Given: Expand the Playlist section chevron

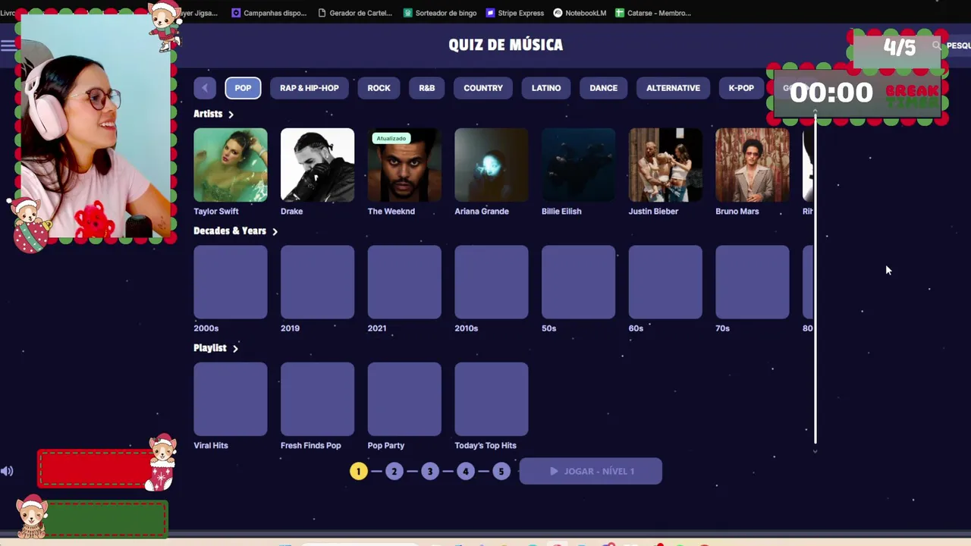Looking at the screenshot, I should tap(235, 349).
